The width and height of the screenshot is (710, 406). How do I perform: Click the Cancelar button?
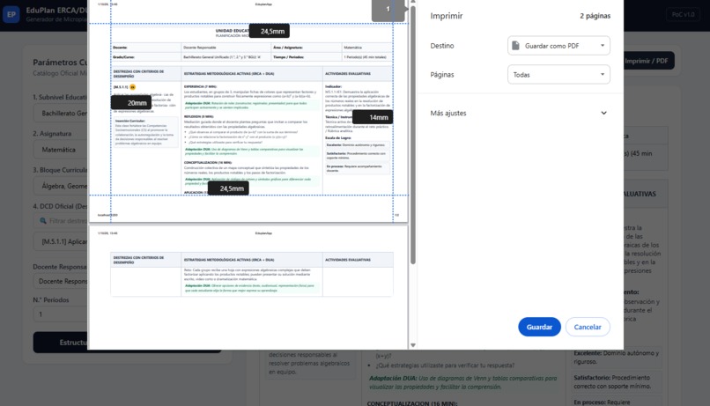click(588, 327)
